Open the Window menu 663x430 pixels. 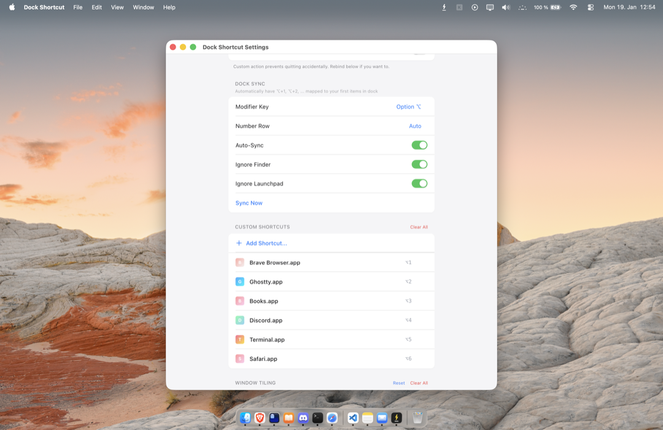click(143, 7)
